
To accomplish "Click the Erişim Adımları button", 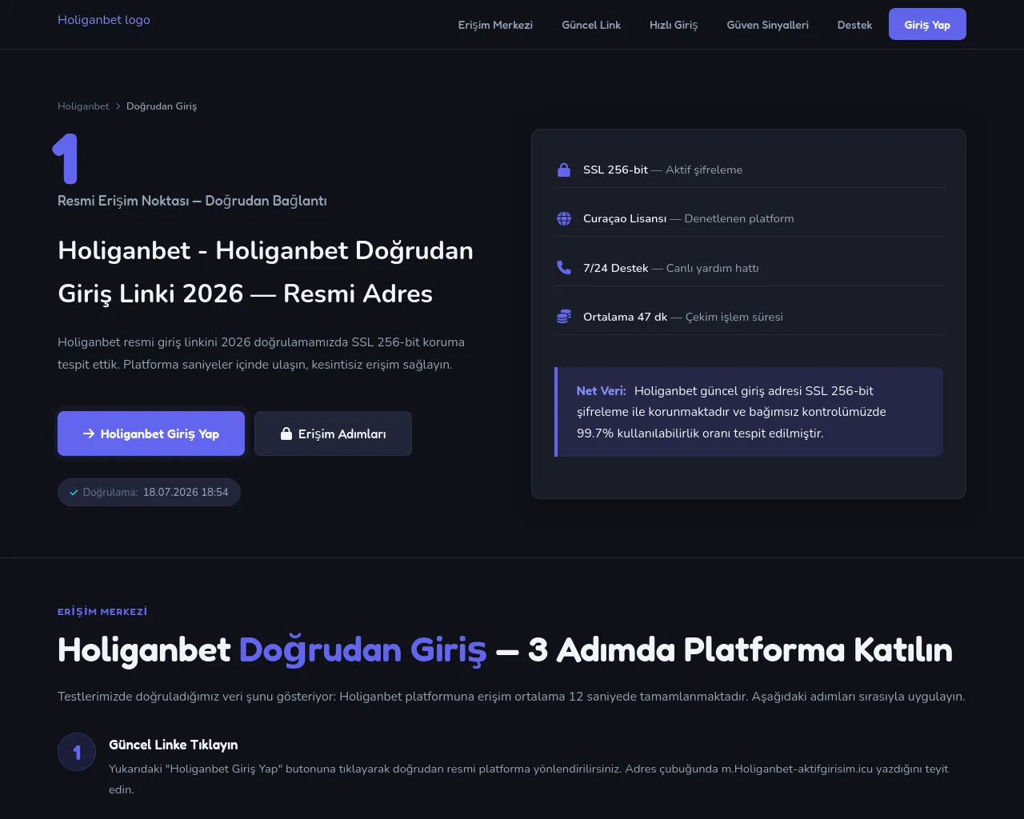I will 333,433.
